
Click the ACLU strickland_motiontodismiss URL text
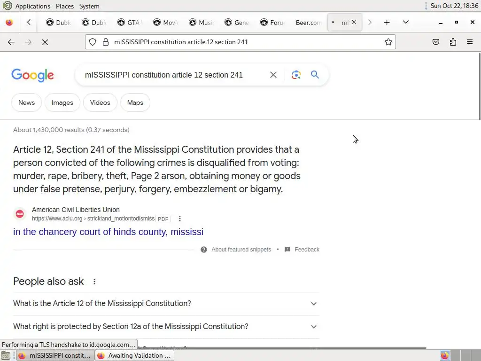93,219
